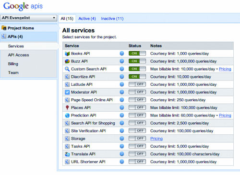This screenshot has height=175, width=240.
Task: Enable the URL Shortener API toggle
Action: coord(137,162)
